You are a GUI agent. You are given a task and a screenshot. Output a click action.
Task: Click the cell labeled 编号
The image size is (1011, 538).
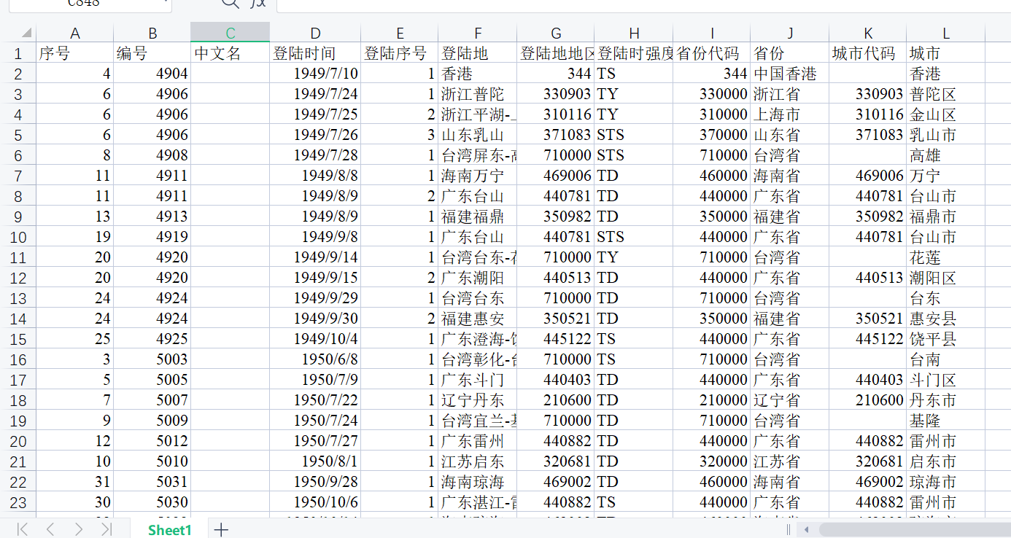tap(152, 53)
